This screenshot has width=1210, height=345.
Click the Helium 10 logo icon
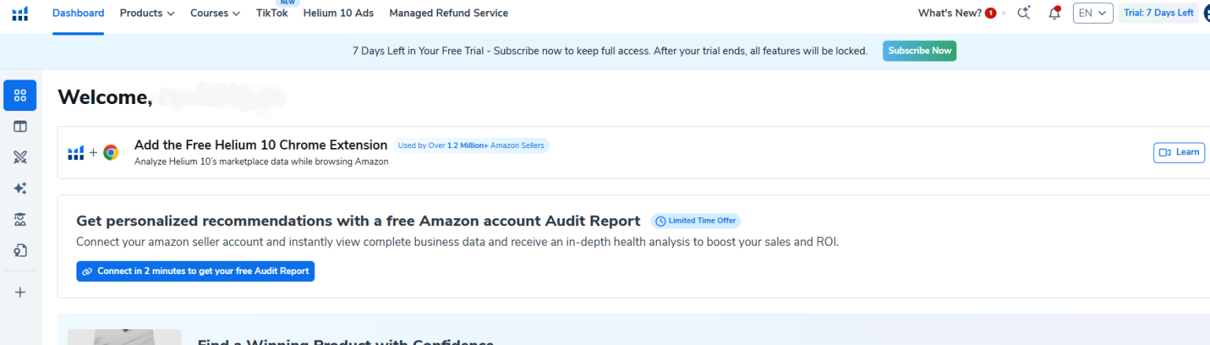point(20,13)
